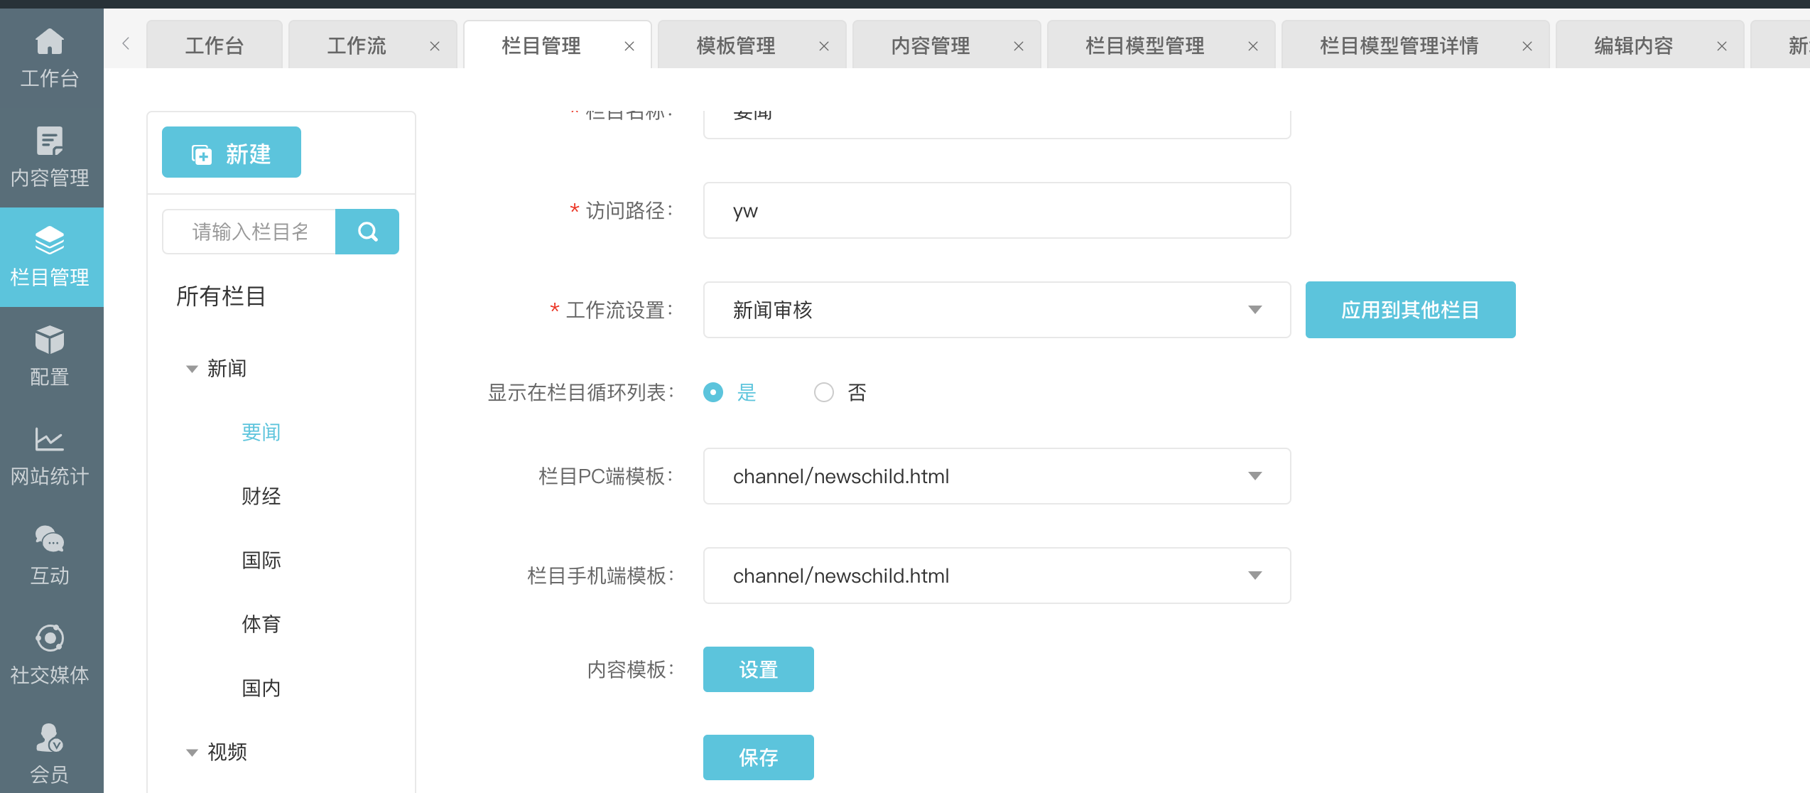Open the 配置 cube icon in sidebar
The width and height of the screenshot is (1810, 793).
pos(50,340)
